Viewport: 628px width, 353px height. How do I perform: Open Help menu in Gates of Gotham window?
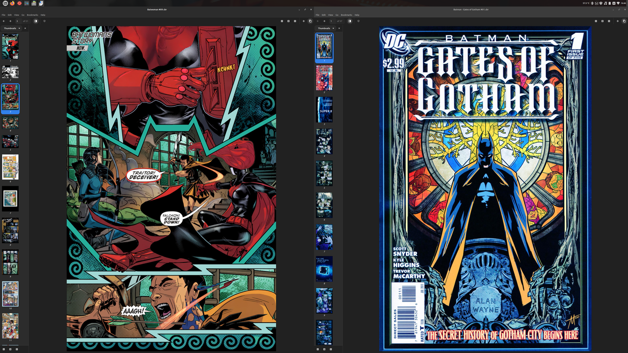click(357, 15)
